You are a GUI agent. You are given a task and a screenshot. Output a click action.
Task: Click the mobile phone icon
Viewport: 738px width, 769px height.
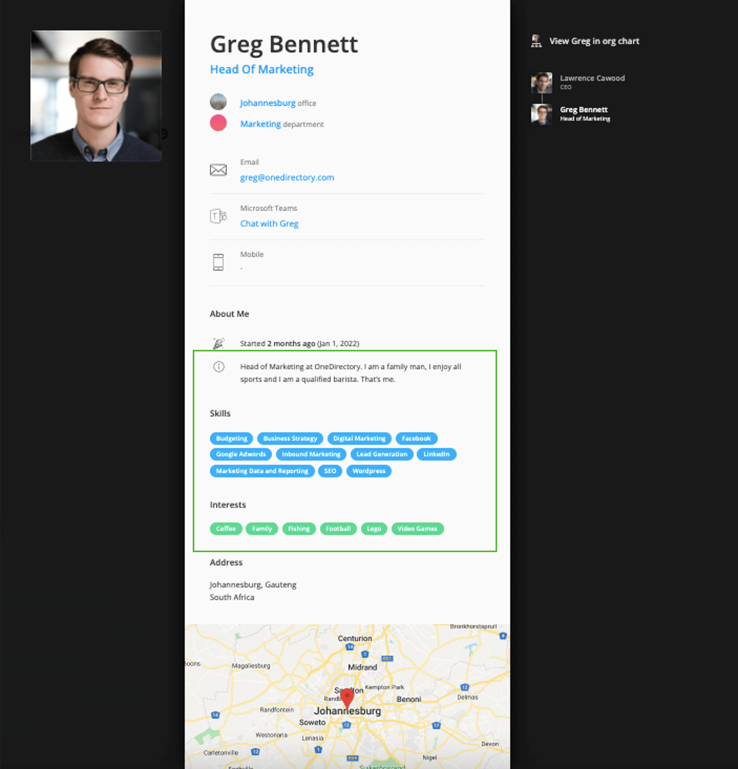click(218, 262)
